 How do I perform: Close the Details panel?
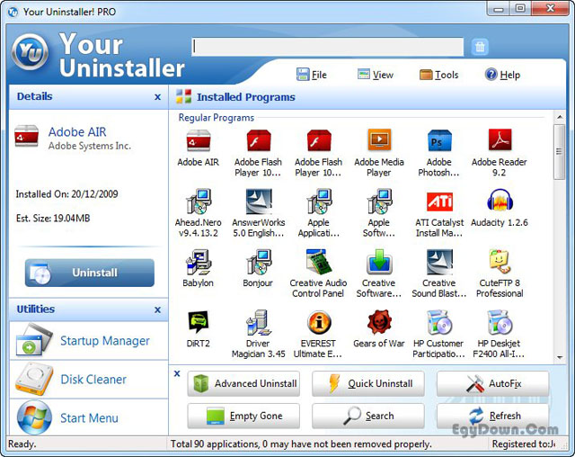(x=158, y=97)
